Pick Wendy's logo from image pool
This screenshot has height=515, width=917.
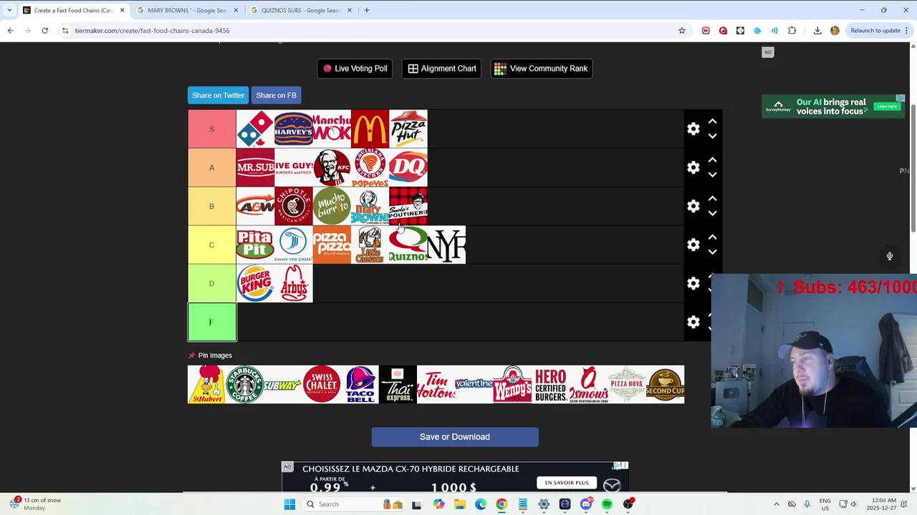512,385
